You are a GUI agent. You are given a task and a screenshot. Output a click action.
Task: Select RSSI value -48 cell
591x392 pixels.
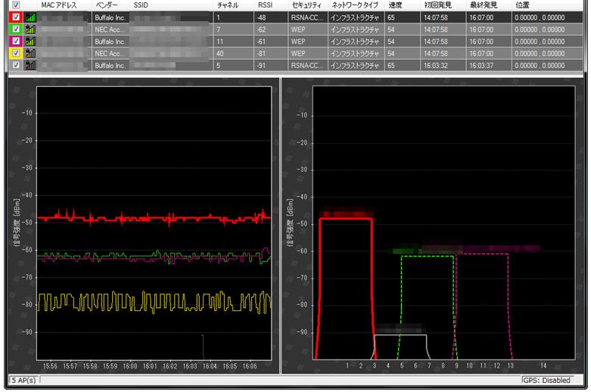261,17
